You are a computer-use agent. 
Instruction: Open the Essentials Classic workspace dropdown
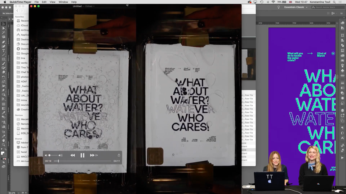pyautogui.click(x=296, y=7)
